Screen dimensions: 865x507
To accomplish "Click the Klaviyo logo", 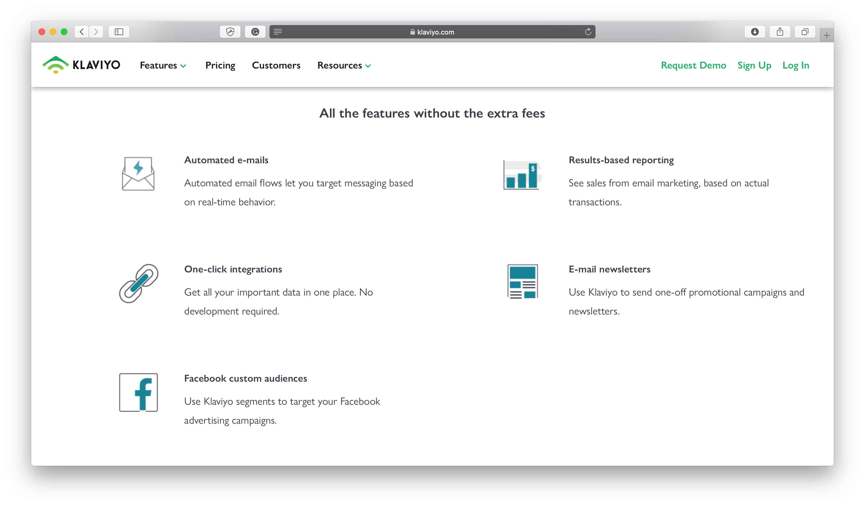I will coord(81,65).
